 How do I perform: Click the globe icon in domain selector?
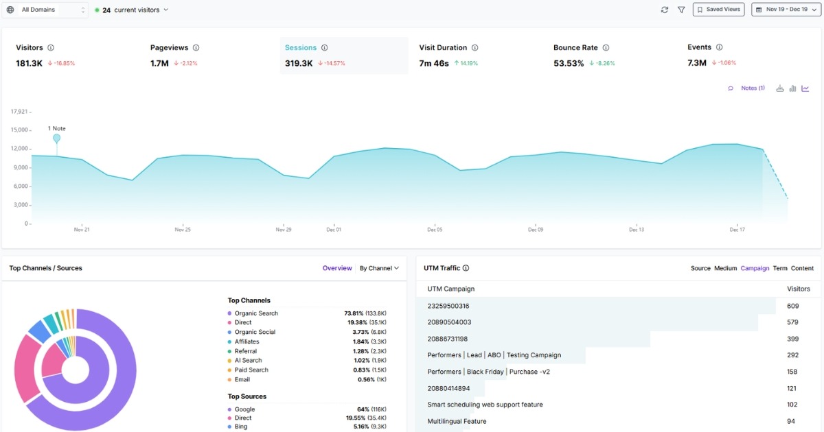click(8, 10)
